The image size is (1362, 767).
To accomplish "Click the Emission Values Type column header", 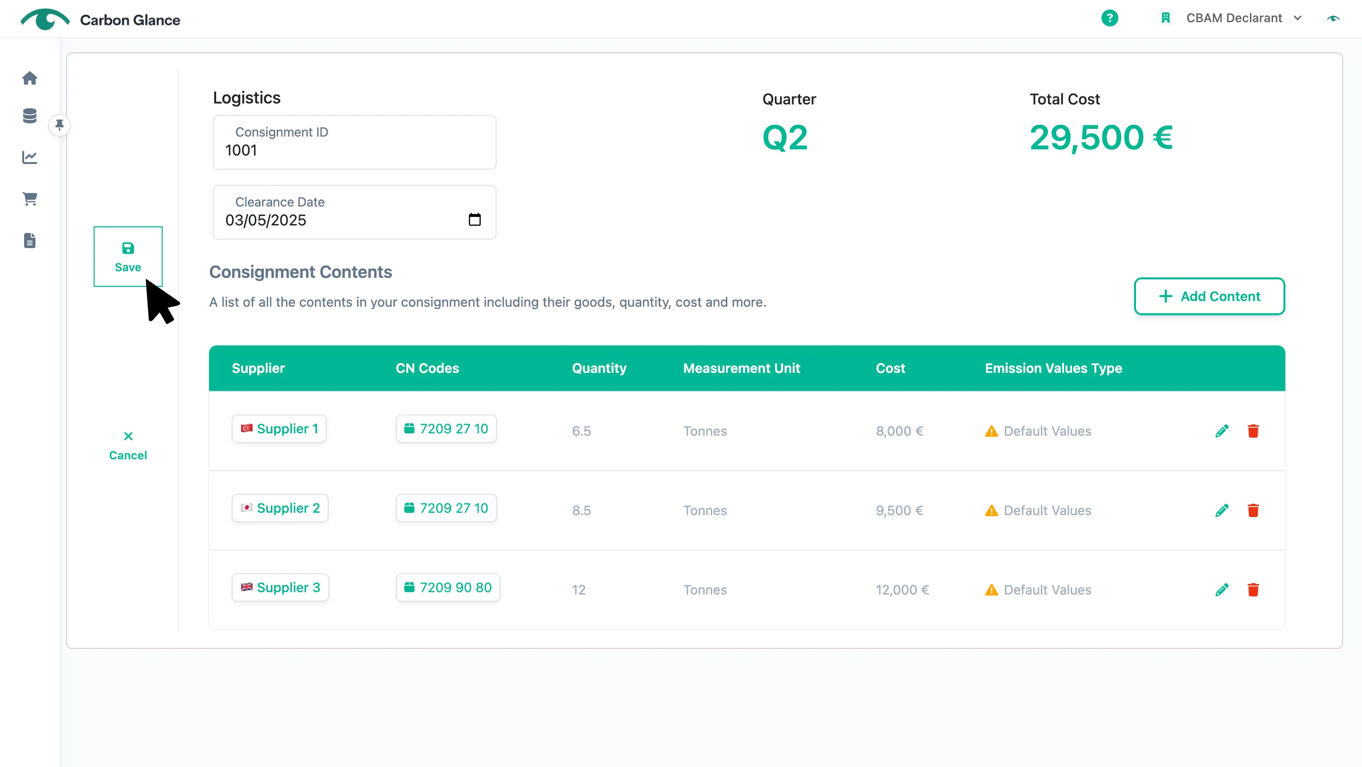I will 1053,368.
